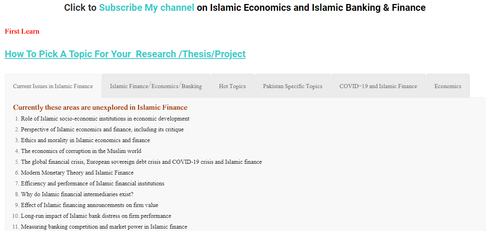Select the Economics tab

coord(447,86)
